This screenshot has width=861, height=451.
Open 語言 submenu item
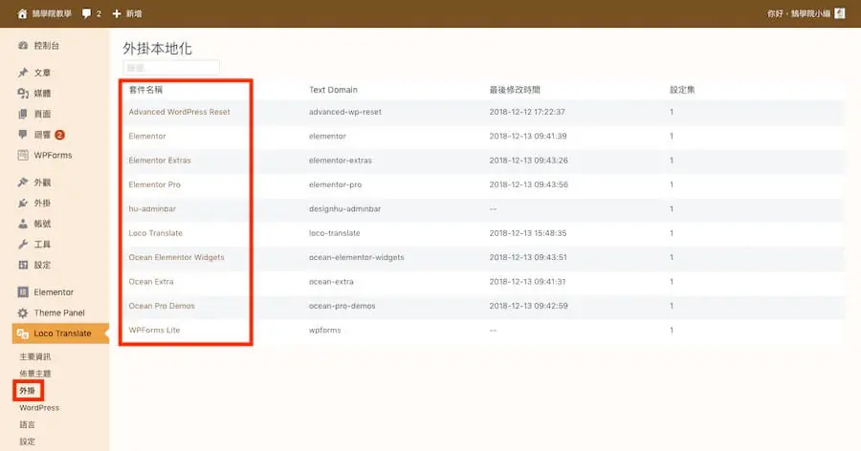28,424
